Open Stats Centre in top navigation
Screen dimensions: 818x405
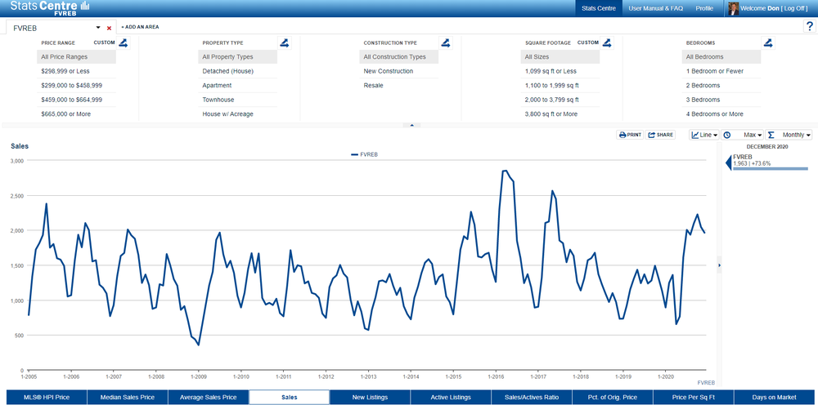(x=599, y=8)
